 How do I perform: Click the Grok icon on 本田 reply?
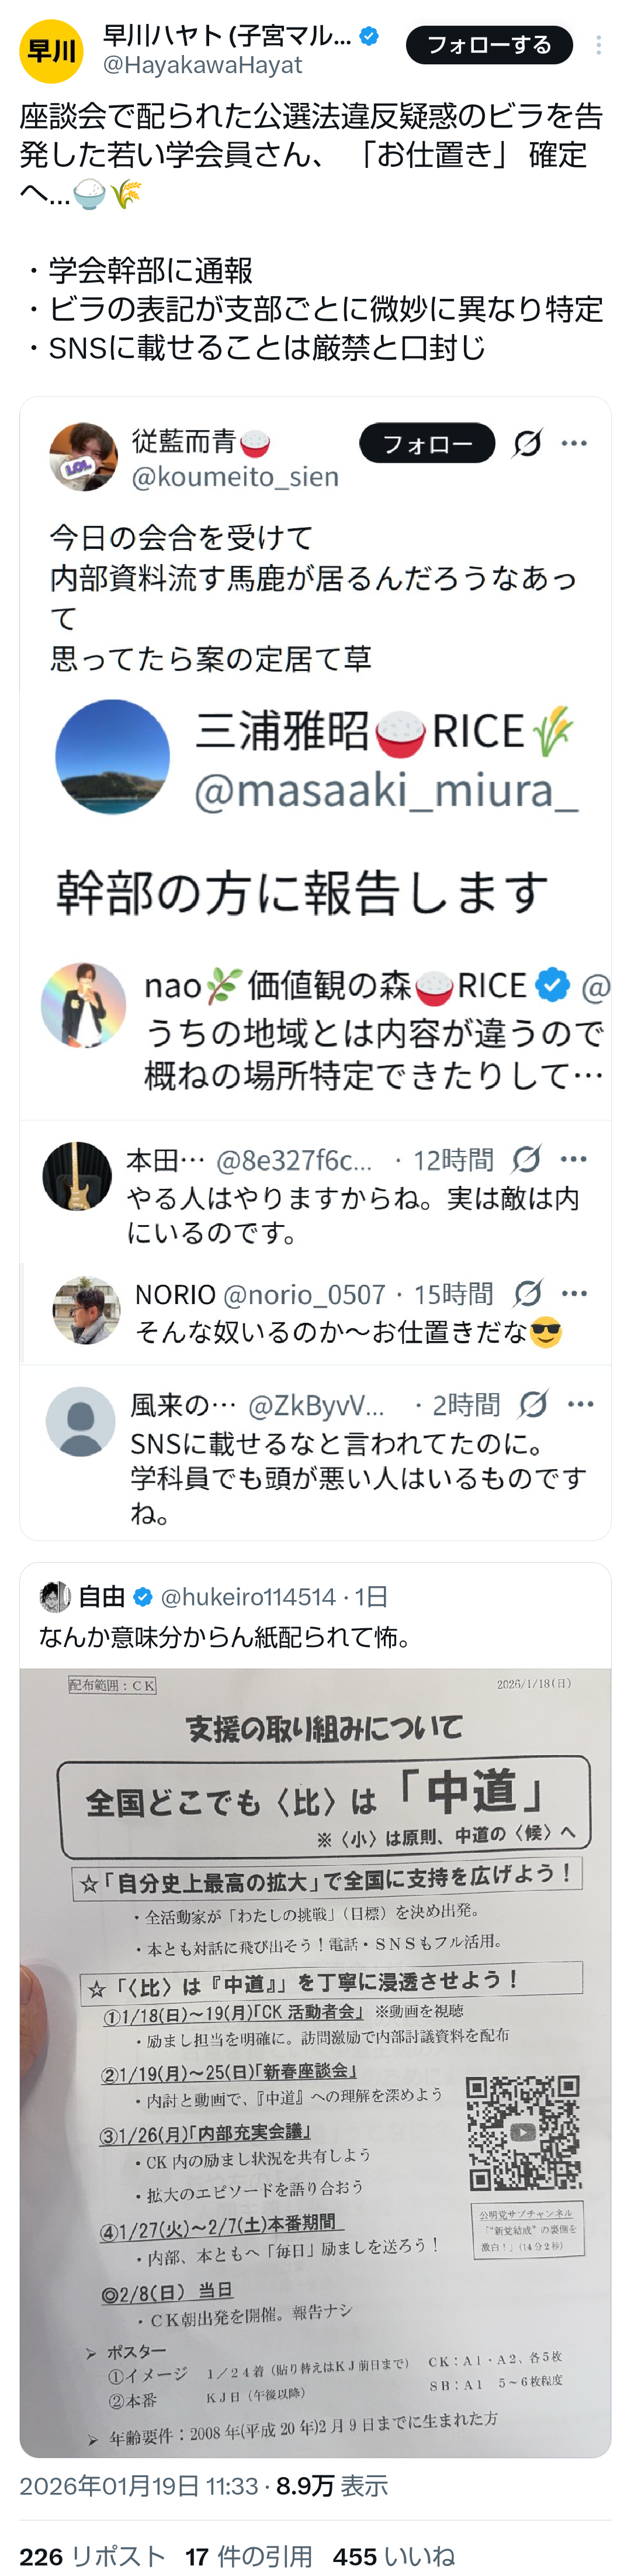click(x=526, y=1159)
